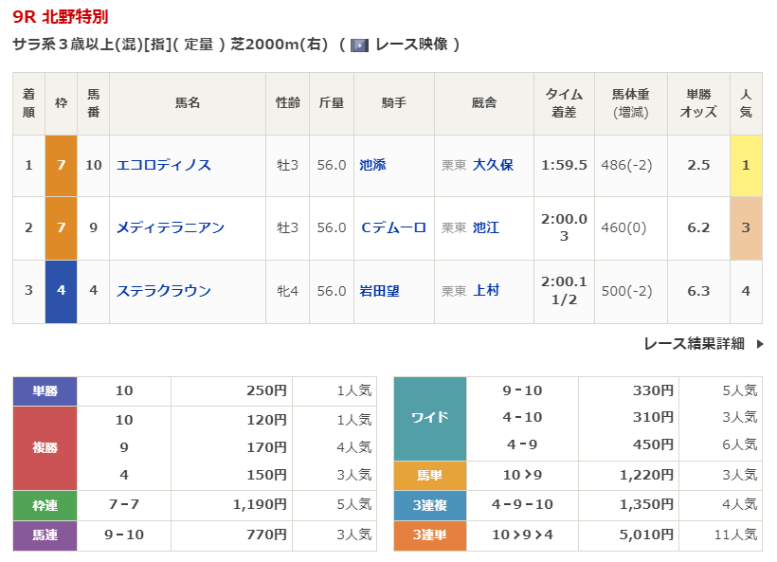Click the arrow beside レース結果詳細
Viewport: 777px width, 562px height.
click(759, 344)
